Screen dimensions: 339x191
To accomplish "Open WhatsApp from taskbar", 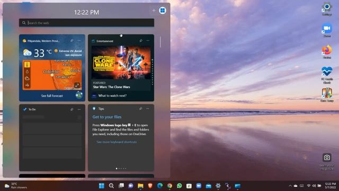I will point(179,186).
